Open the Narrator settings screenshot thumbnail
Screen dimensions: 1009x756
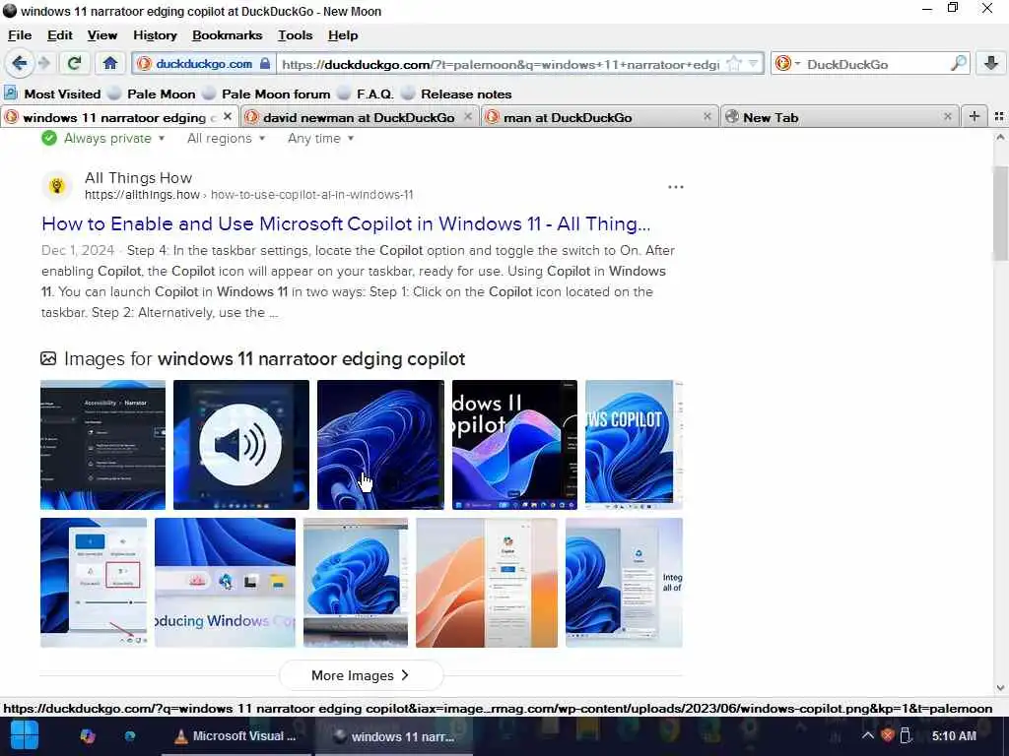102,445
